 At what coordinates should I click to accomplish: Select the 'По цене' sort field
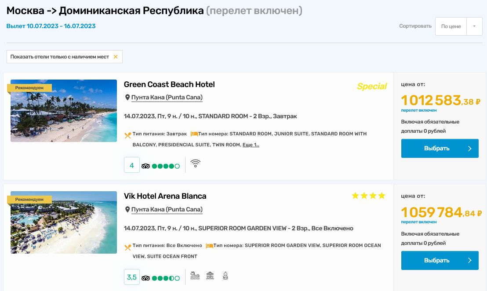tap(451, 26)
